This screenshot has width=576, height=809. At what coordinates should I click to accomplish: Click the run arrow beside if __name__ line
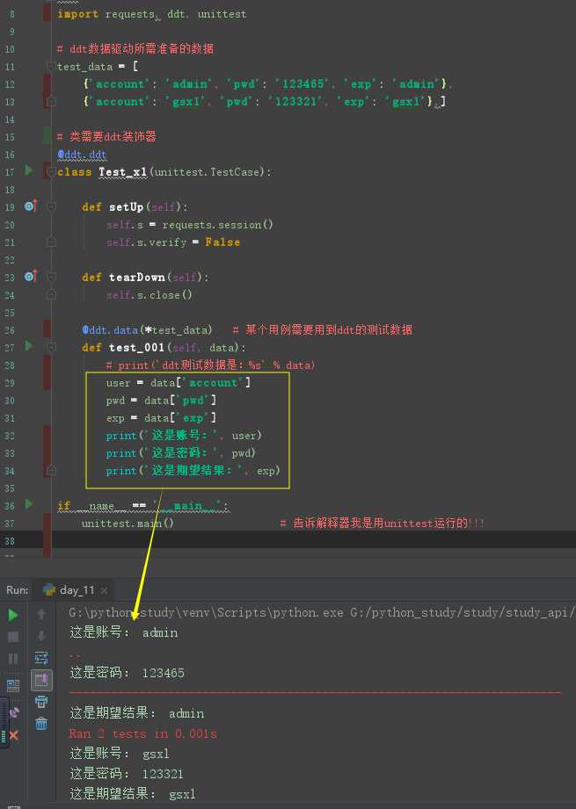[29, 503]
